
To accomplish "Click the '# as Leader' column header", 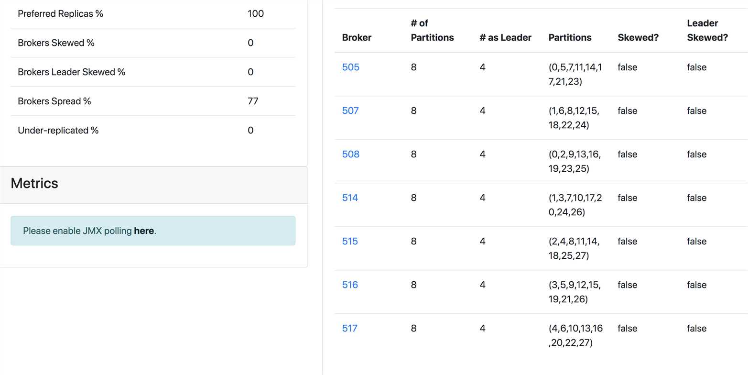I will point(505,38).
